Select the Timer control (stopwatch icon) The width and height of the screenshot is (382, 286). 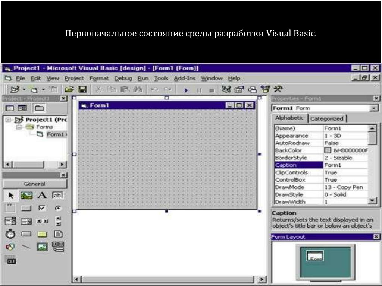[10, 234]
